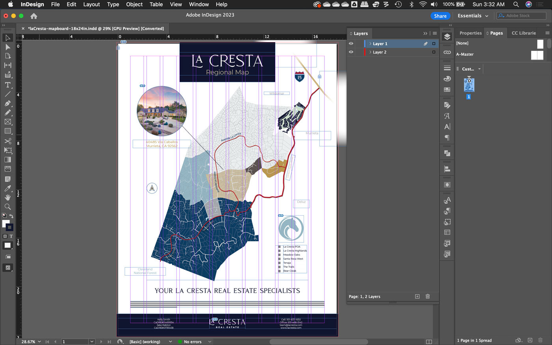Swap fill and stroke colors
Viewport: 552px width, 345px height.
(x=11, y=216)
